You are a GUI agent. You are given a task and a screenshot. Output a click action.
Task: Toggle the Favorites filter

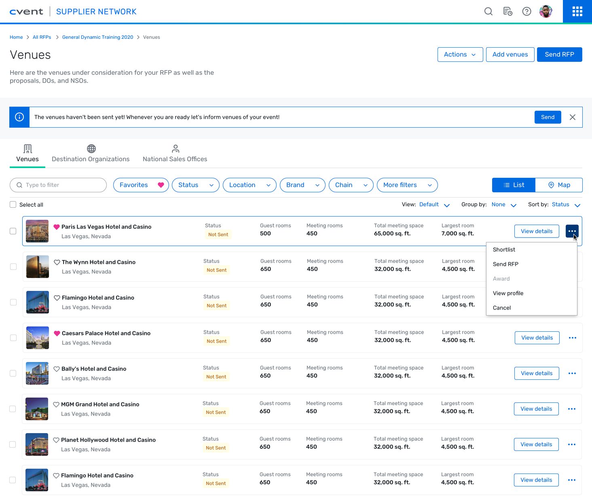click(141, 185)
